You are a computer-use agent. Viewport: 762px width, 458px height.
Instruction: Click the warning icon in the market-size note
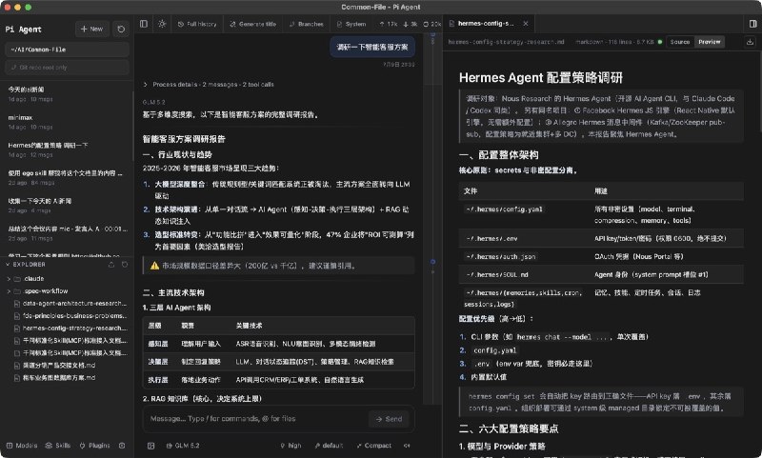pos(154,266)
